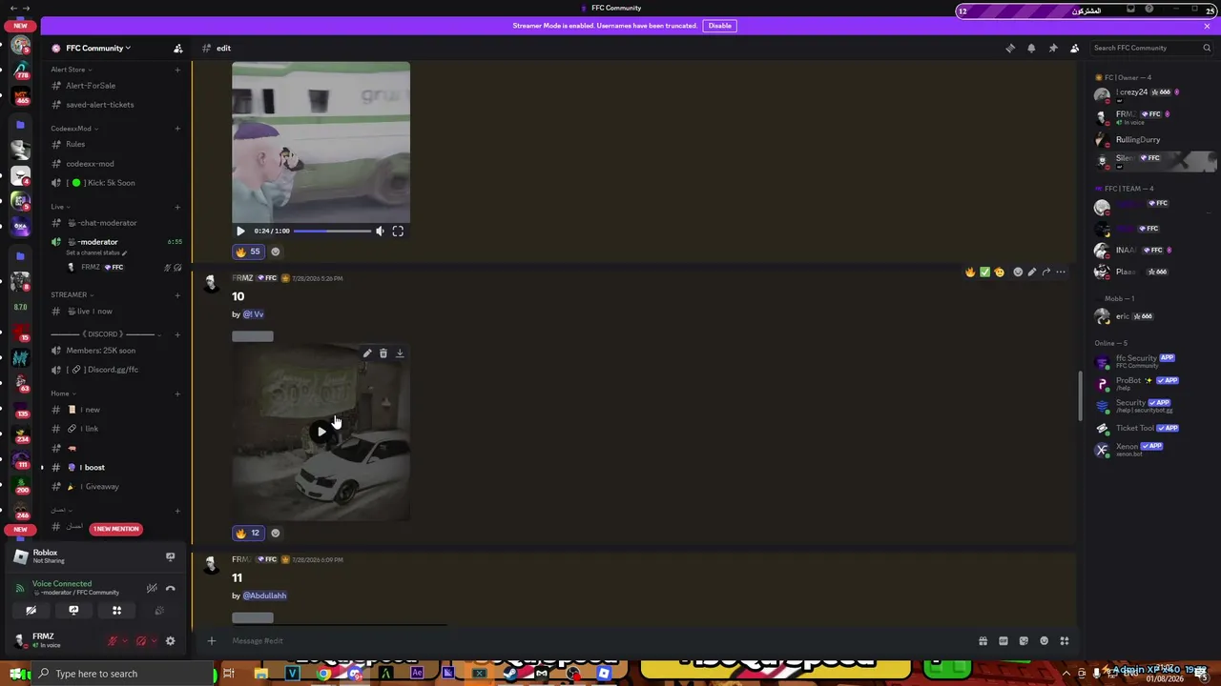This screenshot has width=1221, height=686.
Task: Forward message 10 with the arrow icon
Action: [1046, 272]
